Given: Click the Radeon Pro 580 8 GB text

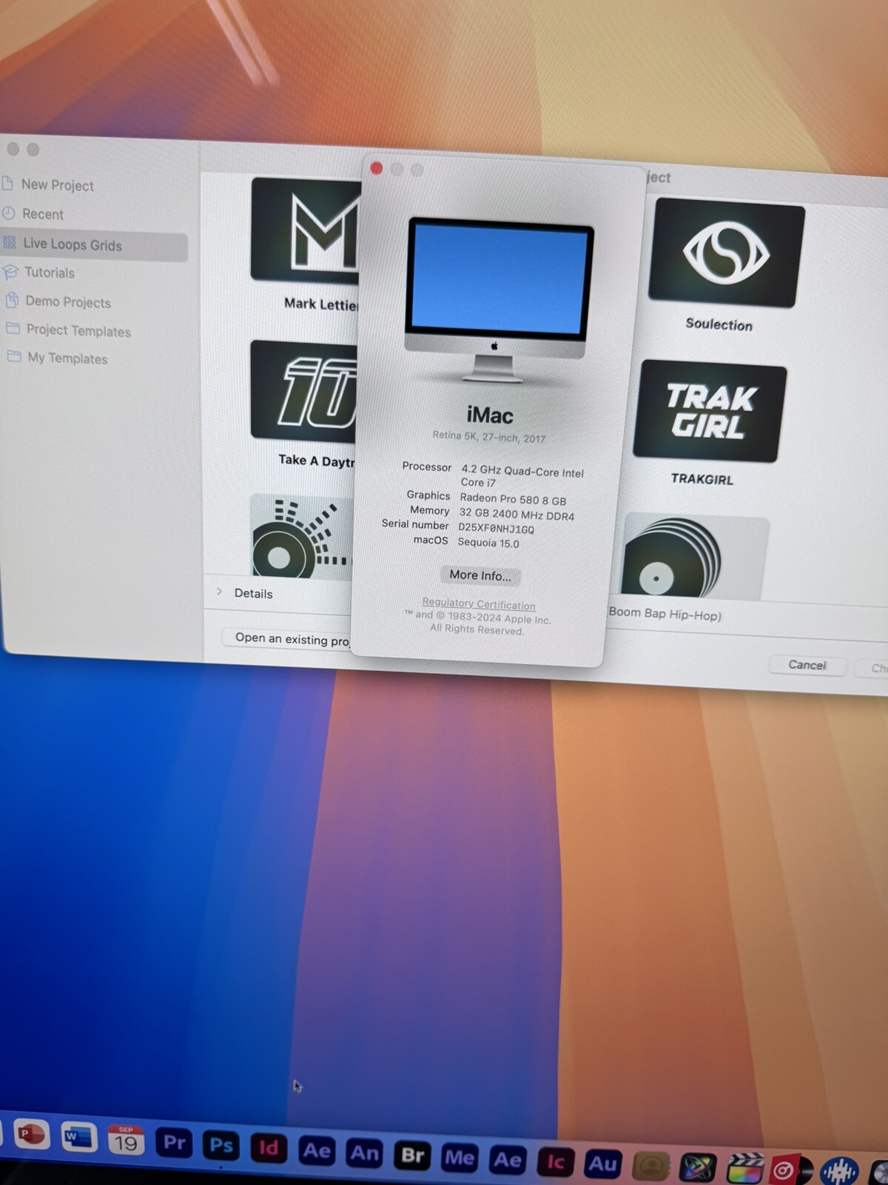Looking at the screenshot, I should [x=513, y=499].
